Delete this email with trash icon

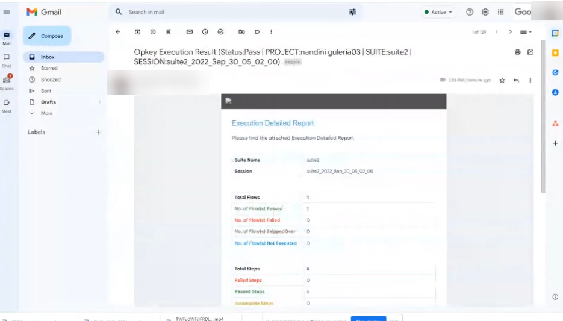pos(169,31)
